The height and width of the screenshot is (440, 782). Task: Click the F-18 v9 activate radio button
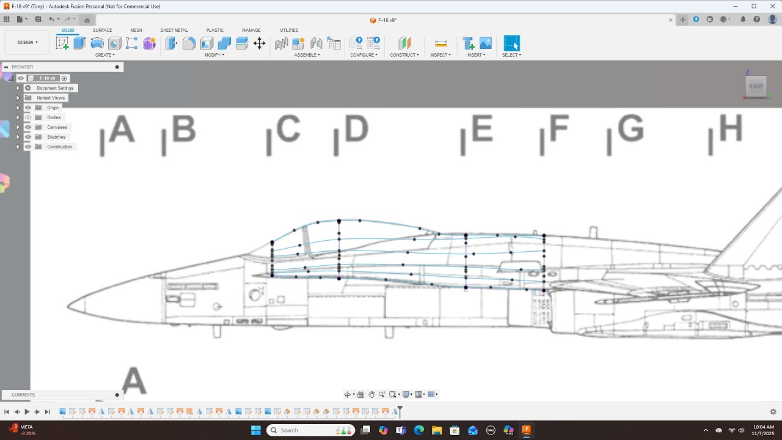click(x=64, y=78)
